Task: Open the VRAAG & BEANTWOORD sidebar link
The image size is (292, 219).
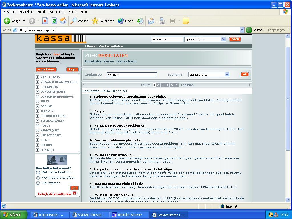Action: tap(58, 82)
